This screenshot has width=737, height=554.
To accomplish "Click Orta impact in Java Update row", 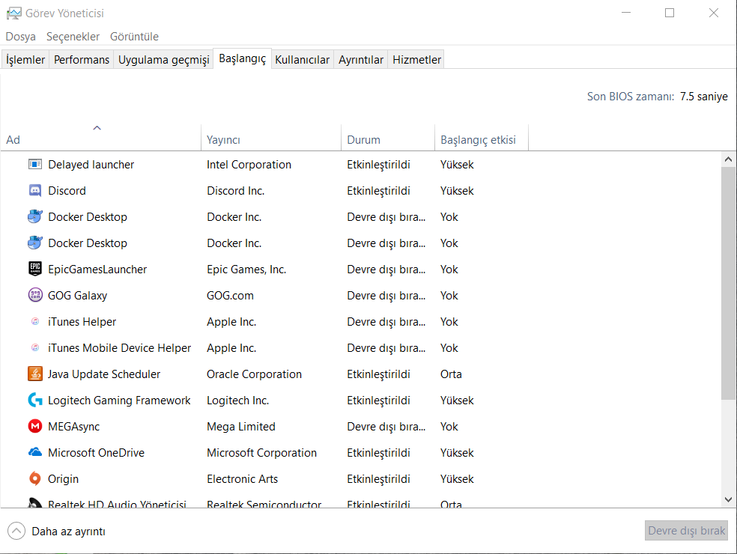I will [451, 374].
